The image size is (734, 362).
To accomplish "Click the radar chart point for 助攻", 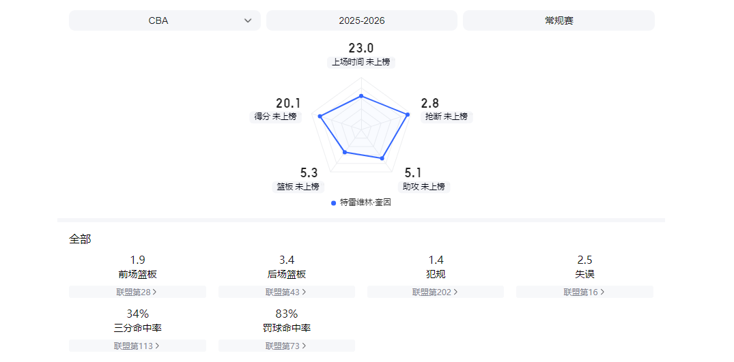I will (x=382, y=158).
